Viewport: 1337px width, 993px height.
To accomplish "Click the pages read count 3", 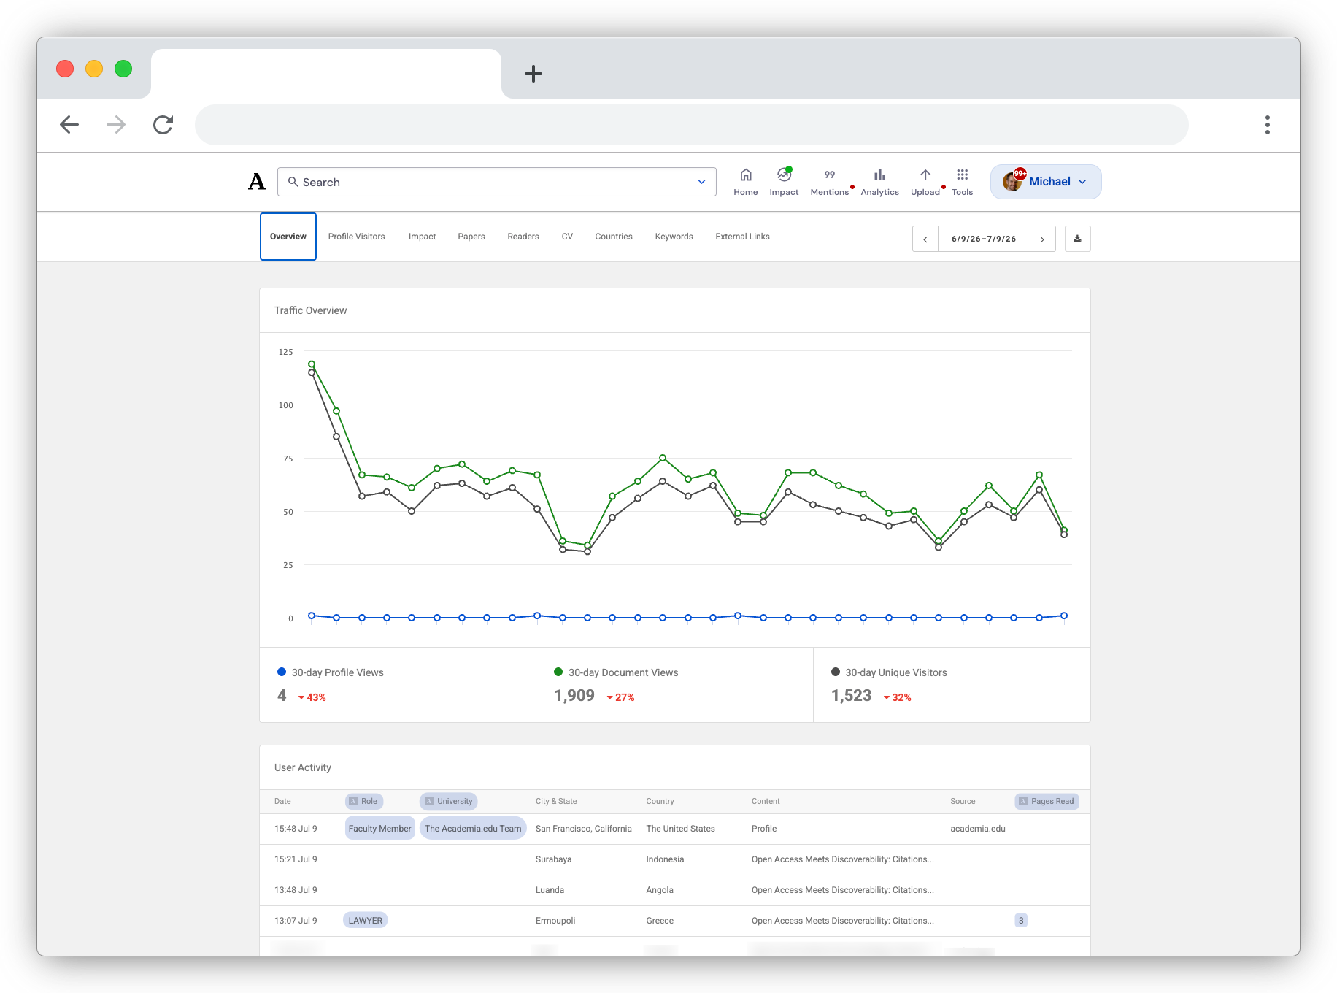I will [1021, 921].
